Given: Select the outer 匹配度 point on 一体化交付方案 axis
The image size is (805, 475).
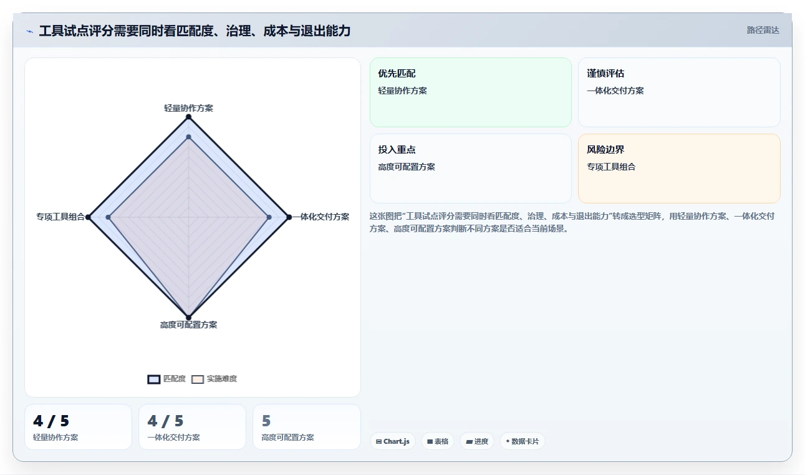Looking at the screenshot, I should (289, 217).
